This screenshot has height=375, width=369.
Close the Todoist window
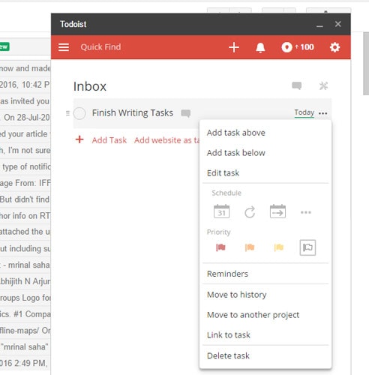pos(337,24)
